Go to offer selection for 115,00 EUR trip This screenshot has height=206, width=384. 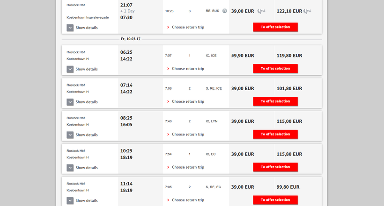[275, 134]
